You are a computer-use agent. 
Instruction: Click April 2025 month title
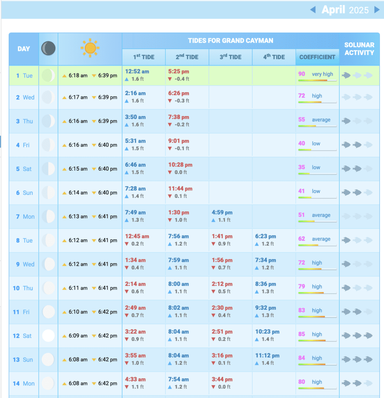coord(345,10)
